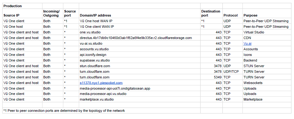Click the 5349 destination port cell
This screenshot has width=294, height=119.
point(211,77)
